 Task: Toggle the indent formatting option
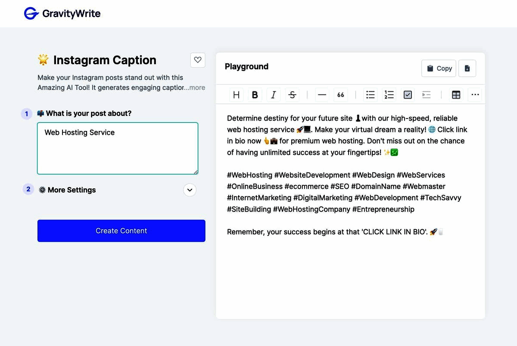(427, 94)
